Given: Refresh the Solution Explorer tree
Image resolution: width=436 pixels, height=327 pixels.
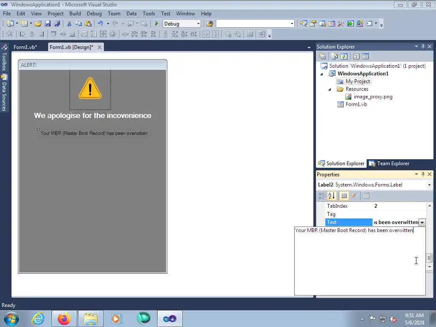Looking at the screenshot, I should point(344,57).
